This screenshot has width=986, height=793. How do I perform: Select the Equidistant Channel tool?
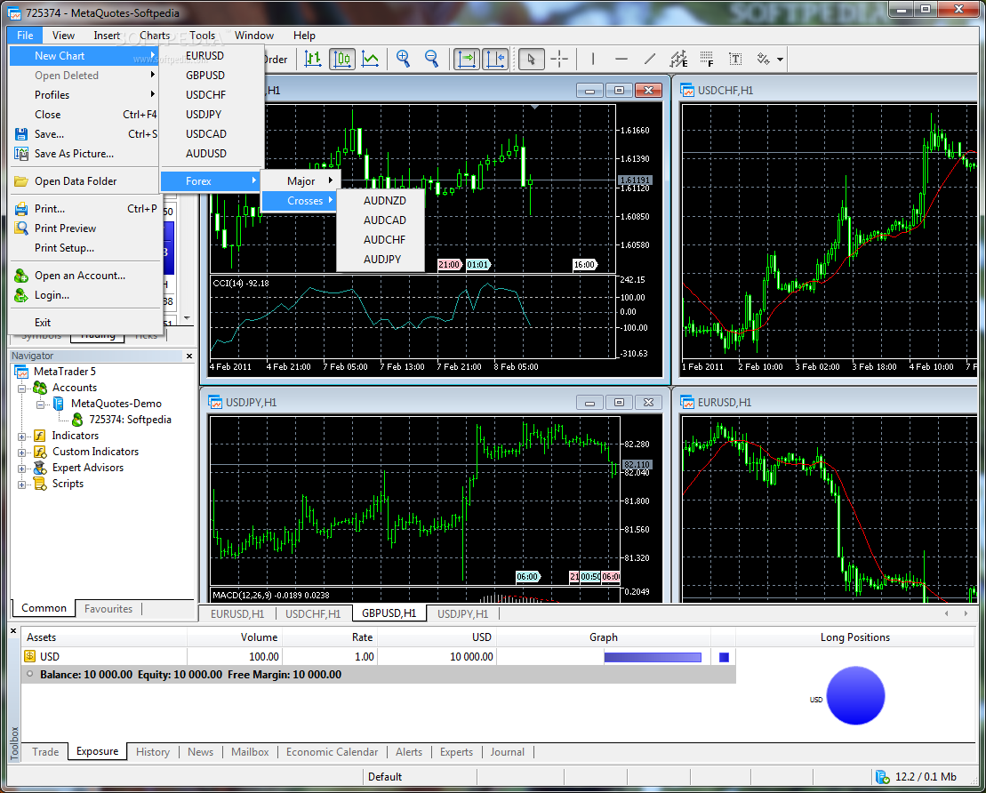(678, 59)
